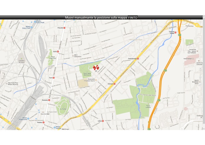Viewport: 205px width, 145px height.
Task: Click the Via Privata Iglesias label
Action: coord(85,58)
